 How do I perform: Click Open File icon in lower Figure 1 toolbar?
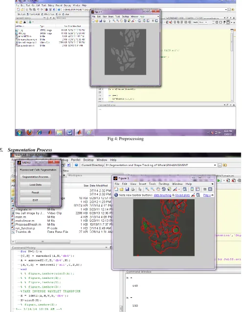(x=122, y=189)
